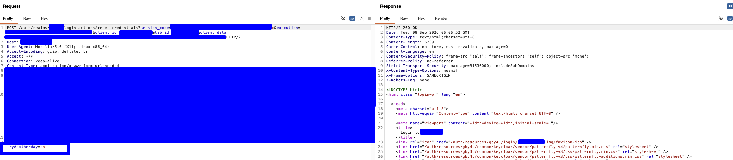Click the patternfly-v4 stylesheet link line
The height and width of the screenshot is (160, 733).
527,147
